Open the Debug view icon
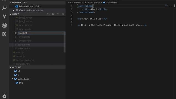Viewport: 176px width, 99px height. click(4, 25)
